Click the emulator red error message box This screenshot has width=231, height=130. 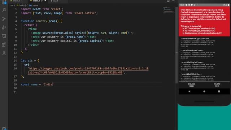(204, 22)
